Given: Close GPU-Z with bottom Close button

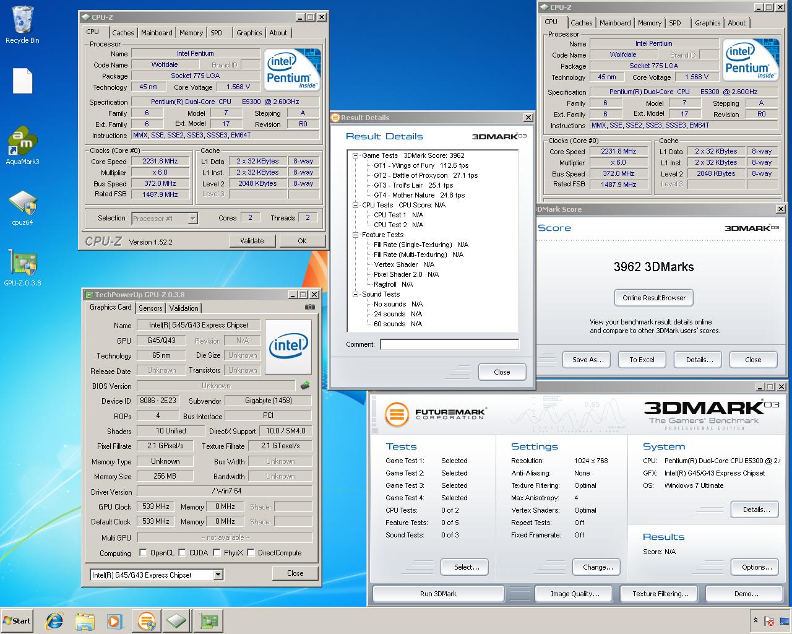Looking at the screenshot, I should pyautogui.click(x=295, y=573).
